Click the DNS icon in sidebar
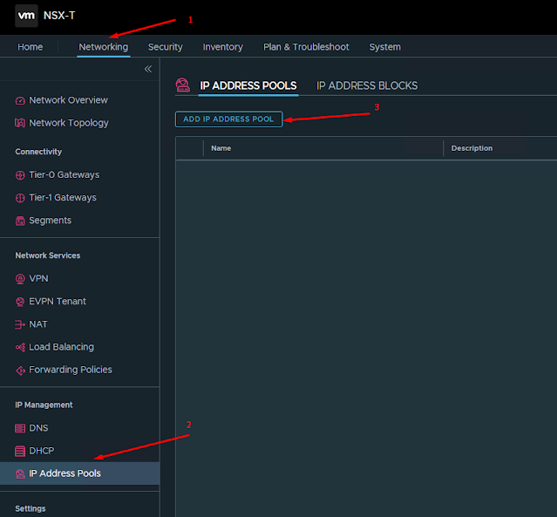This screenshot has height=517, width=557. click(20, 428)
